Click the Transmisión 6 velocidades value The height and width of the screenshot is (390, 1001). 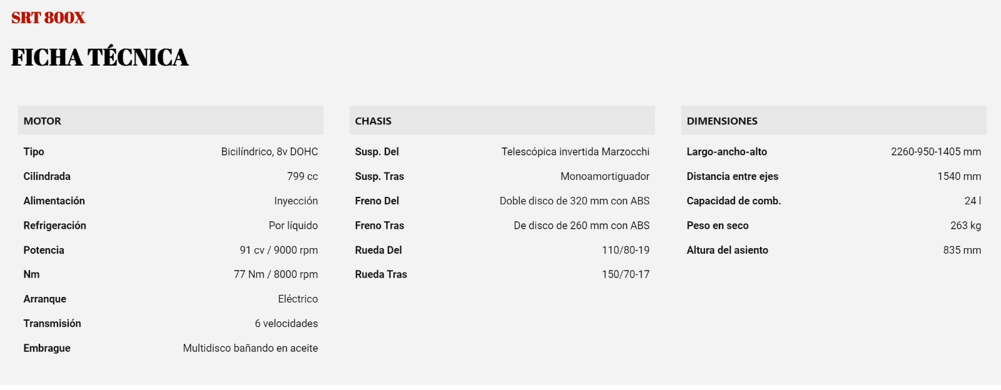(x=287, y=324)
